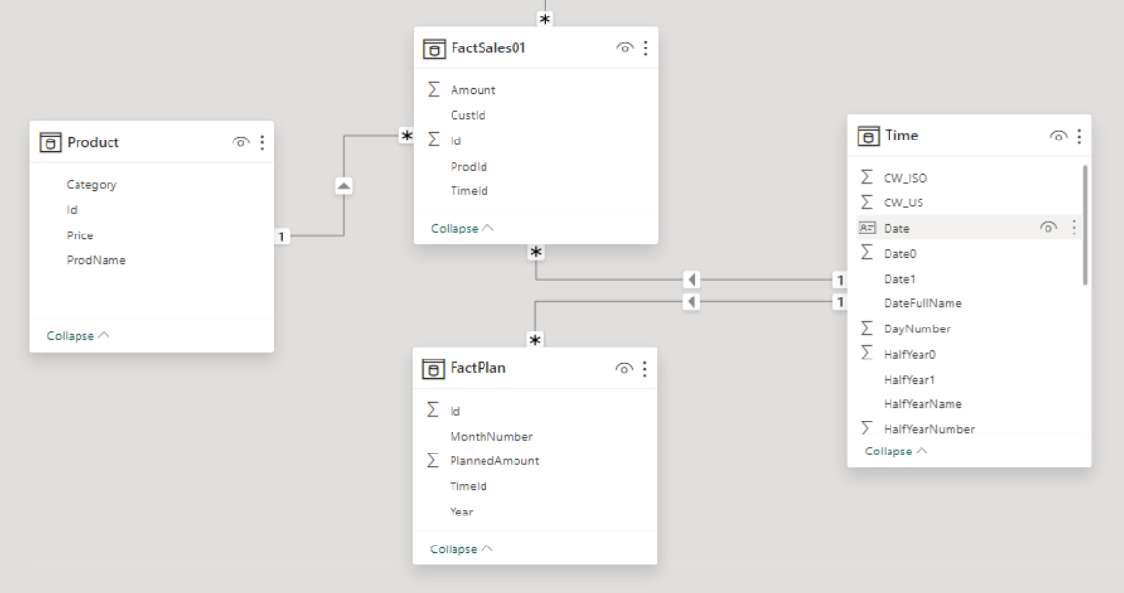Open more options for FactPlan table

coord(645,368)
